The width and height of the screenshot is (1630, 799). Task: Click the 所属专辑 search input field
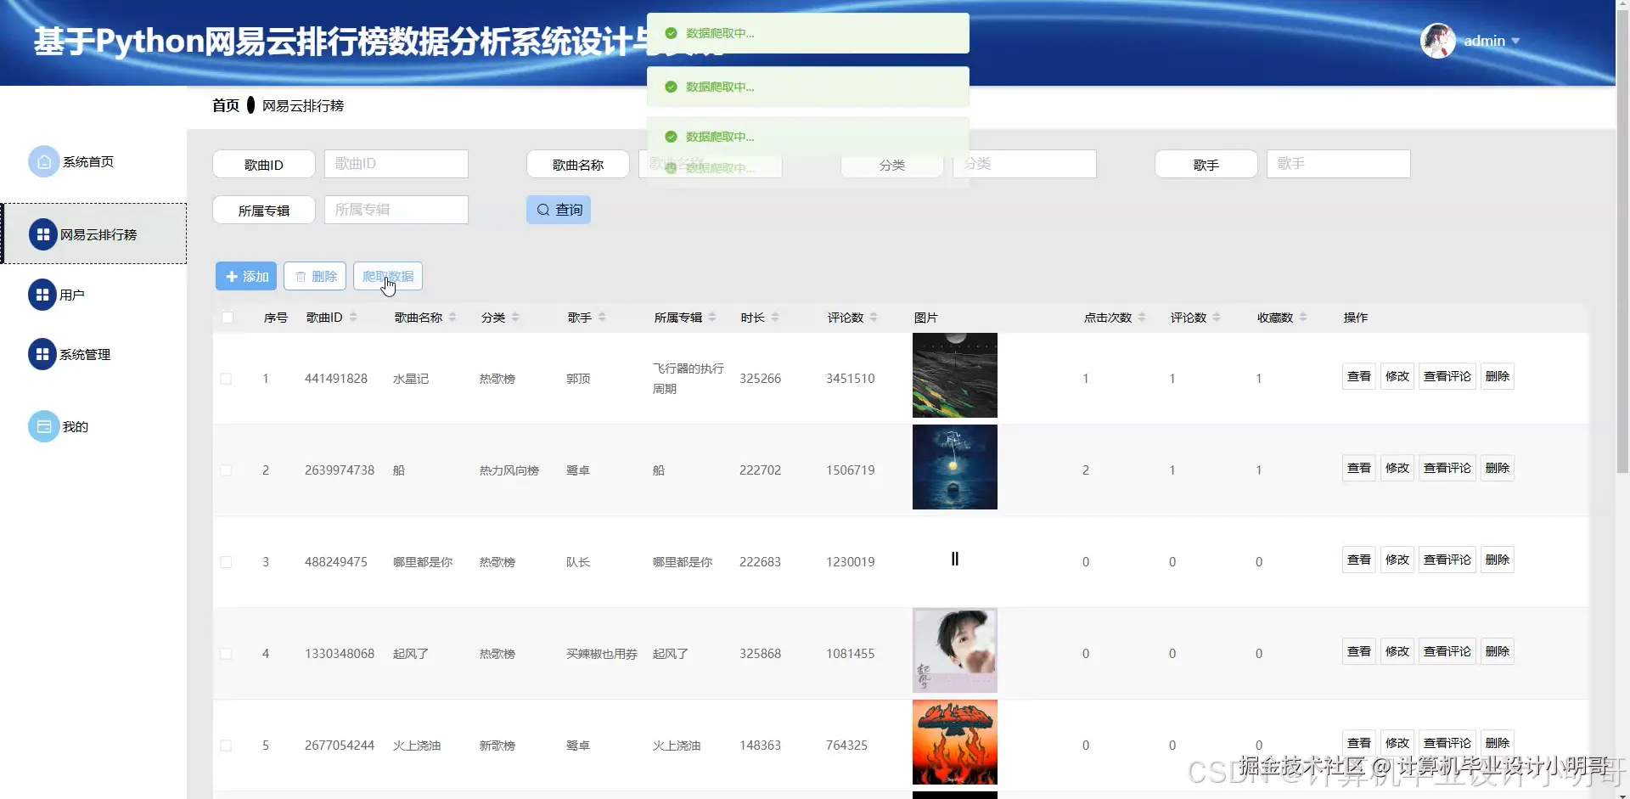click(396, 210)
